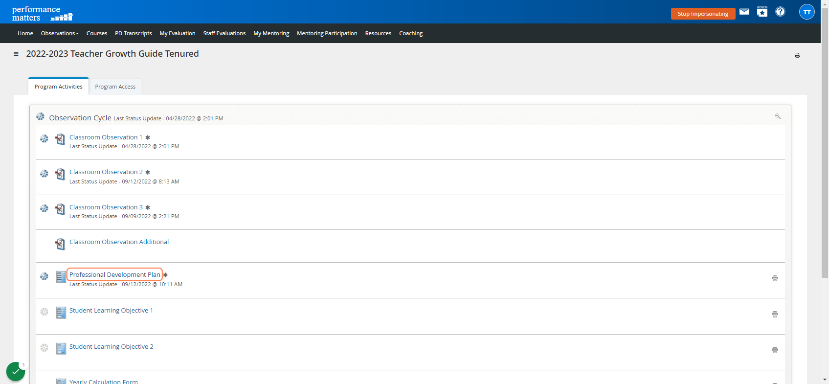Open Student Learning Objective 2 link
829x384 pixels.
112,347
